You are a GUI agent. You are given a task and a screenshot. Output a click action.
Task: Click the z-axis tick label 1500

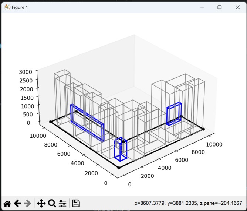click(27, 98)
